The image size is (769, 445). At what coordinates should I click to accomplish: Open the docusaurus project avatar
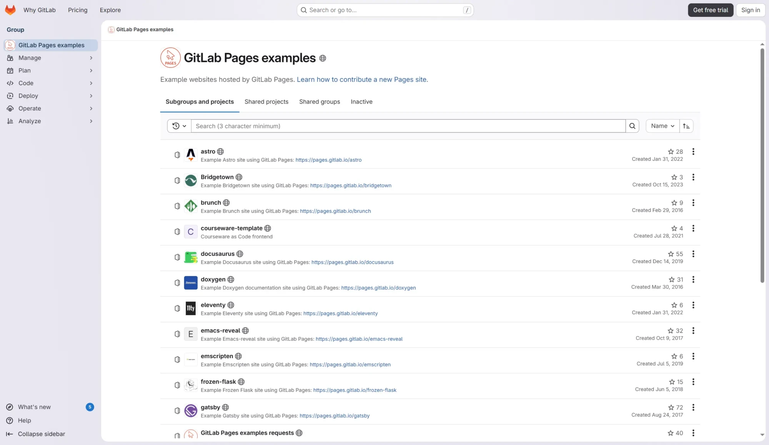191,257
